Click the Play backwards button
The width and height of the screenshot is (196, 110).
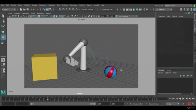180,99
